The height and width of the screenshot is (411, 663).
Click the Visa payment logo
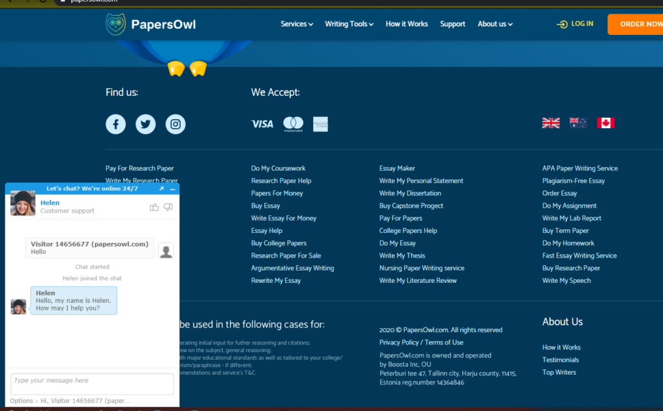tap(262, 124)
